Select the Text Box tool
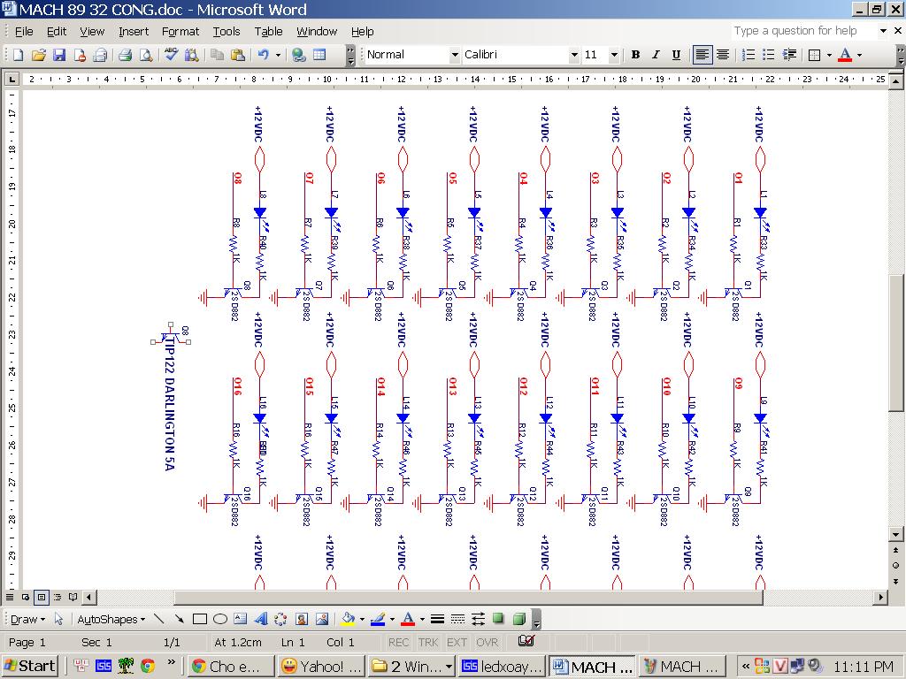 [240, 619]
